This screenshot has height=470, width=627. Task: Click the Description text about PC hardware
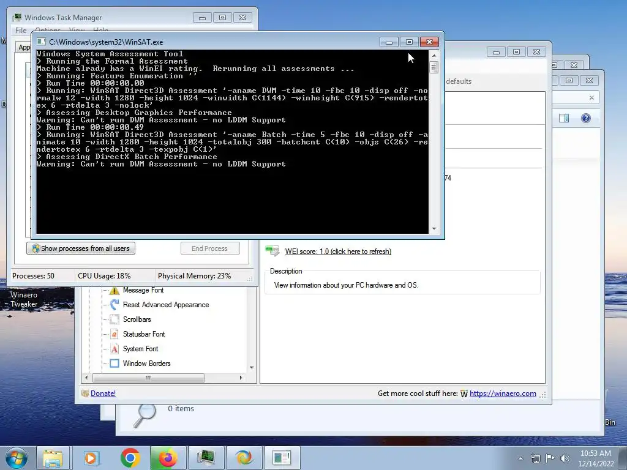pos(347,285)
